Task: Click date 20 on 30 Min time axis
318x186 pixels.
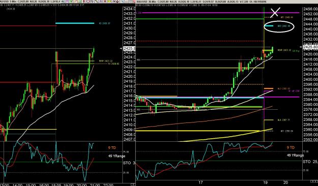Action: tap(285, 182)
